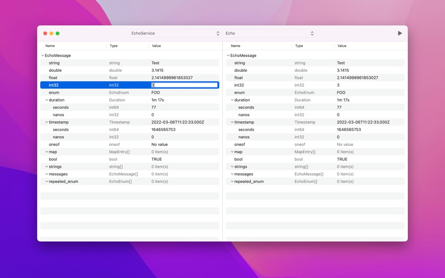Select the enum row in left pane
The height and width of the screenshot is (278, 445).
130,93
